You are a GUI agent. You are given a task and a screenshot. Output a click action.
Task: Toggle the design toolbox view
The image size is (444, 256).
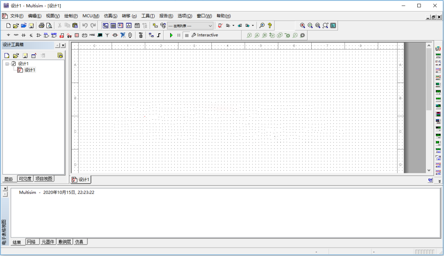105,26
